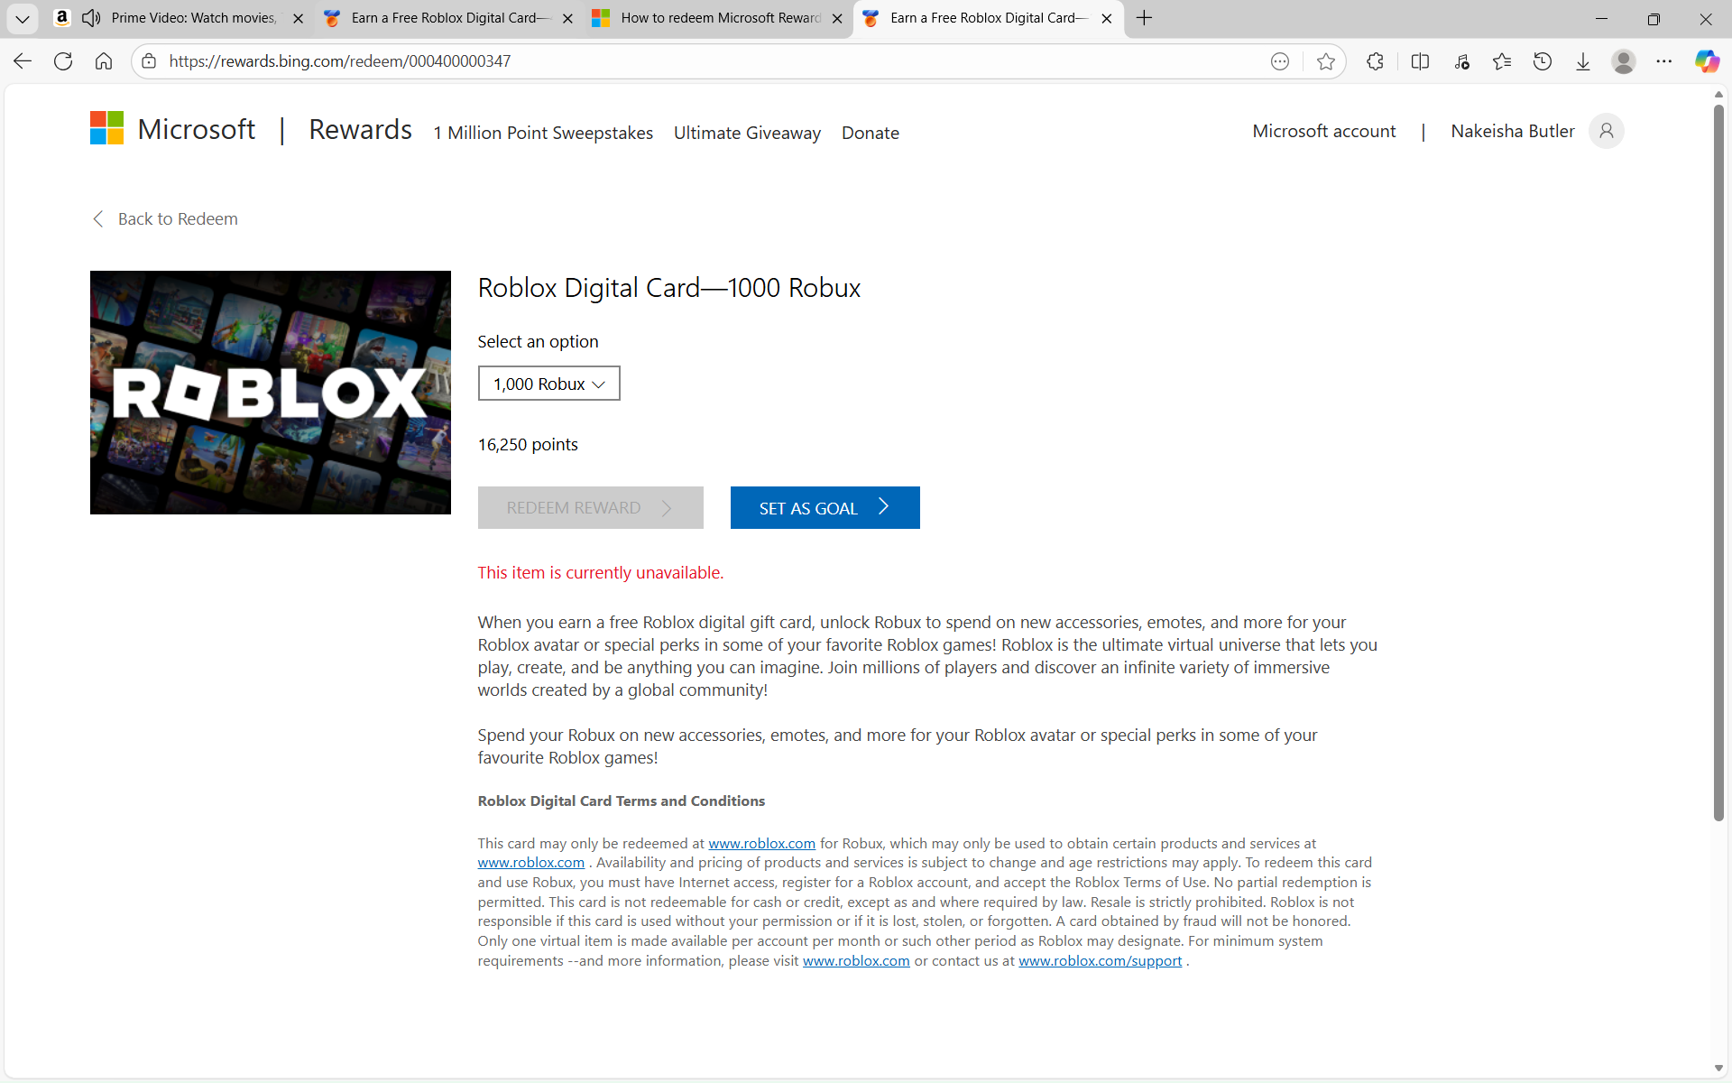Click the Copilot icon in toolbar
Screen dimensions: 1732x1083
click(1707, 61)
